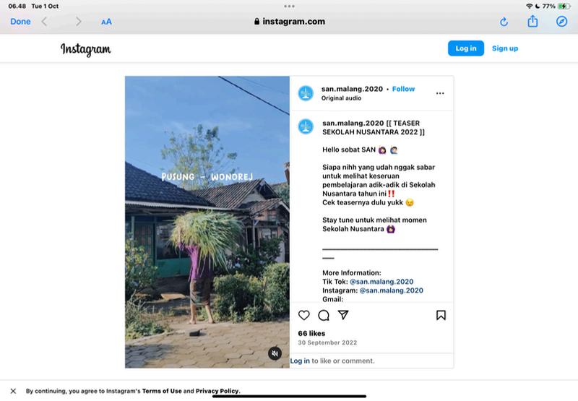Go to the Instagram logo home
Screen dimensions: 578x401
coord(85,49)
